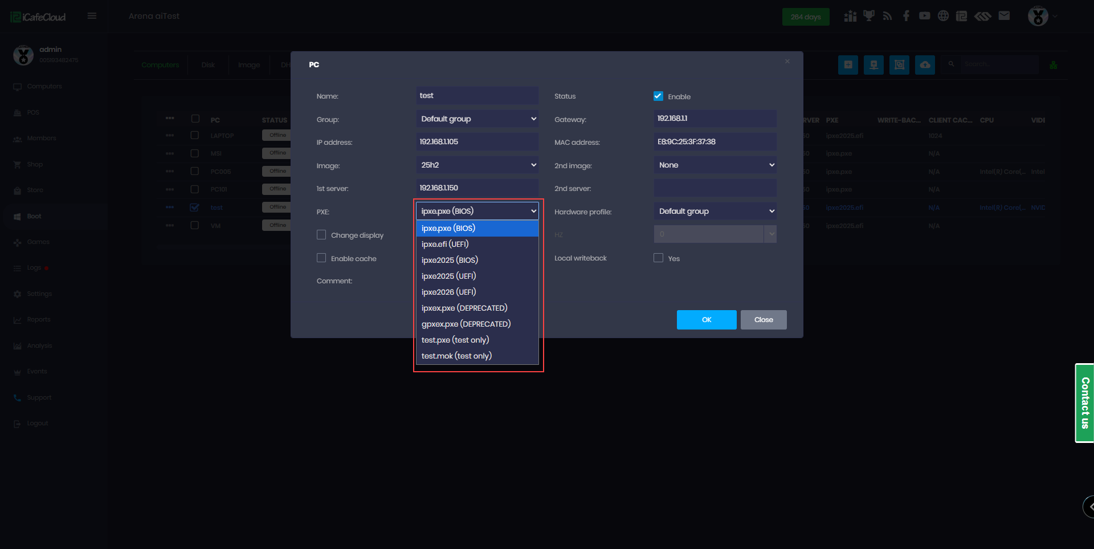Select ipxe2025 (UEFI) from the PXE dropdown
The image size is (1094, 549).
(449, 276)
